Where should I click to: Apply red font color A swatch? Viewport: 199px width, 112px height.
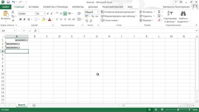[50, 19]
